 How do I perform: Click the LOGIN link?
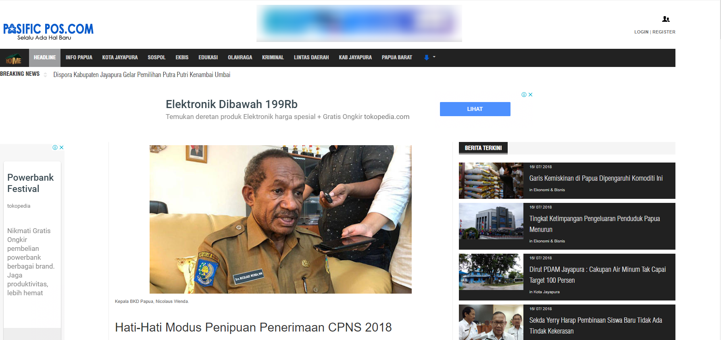641,32
